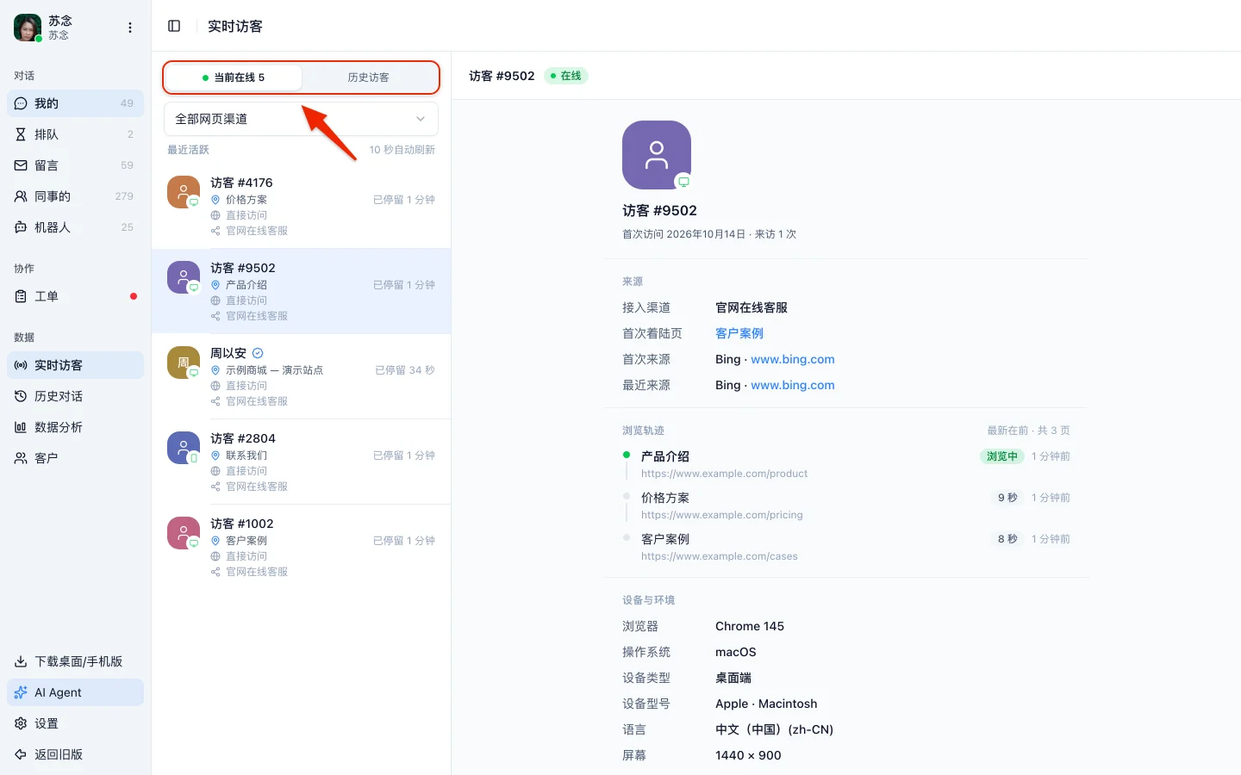Open the 客户案例 first landing page link
1241x775 pixels.
click(739, 333)
